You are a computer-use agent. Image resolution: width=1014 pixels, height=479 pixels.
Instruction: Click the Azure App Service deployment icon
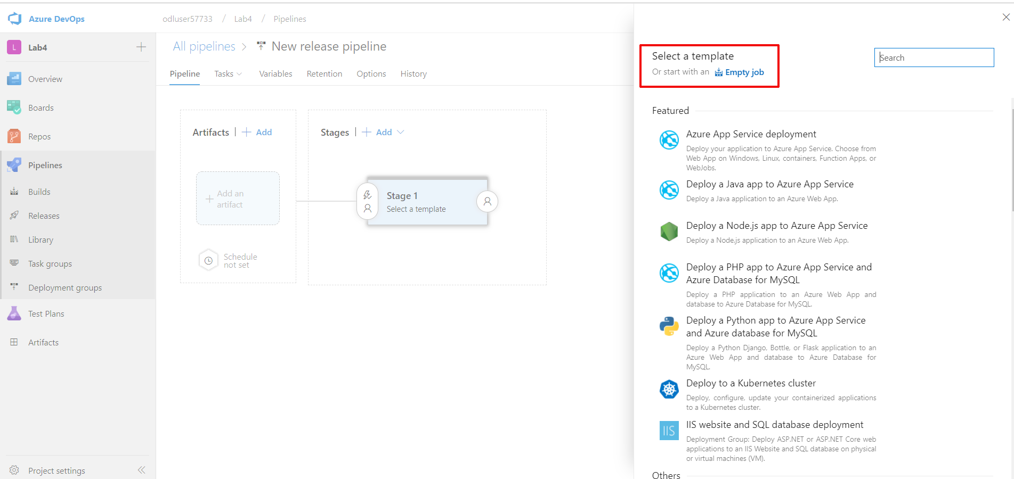click(x=669, y=140)
